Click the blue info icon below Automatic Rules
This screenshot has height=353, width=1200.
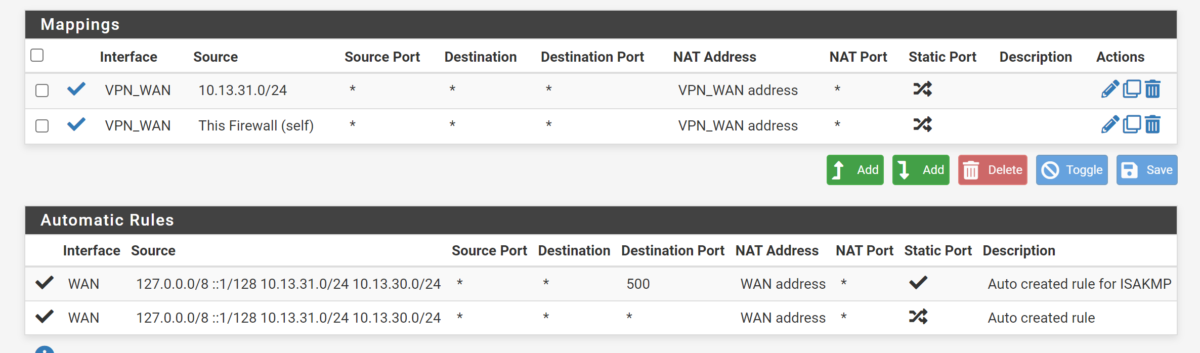45,350
